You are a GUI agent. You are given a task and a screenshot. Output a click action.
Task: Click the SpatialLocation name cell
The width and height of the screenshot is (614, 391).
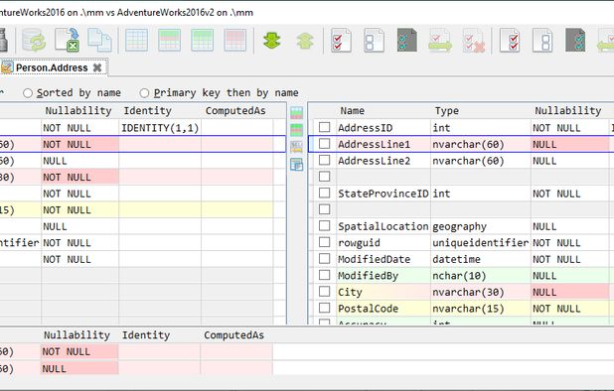tap(384, 226)
